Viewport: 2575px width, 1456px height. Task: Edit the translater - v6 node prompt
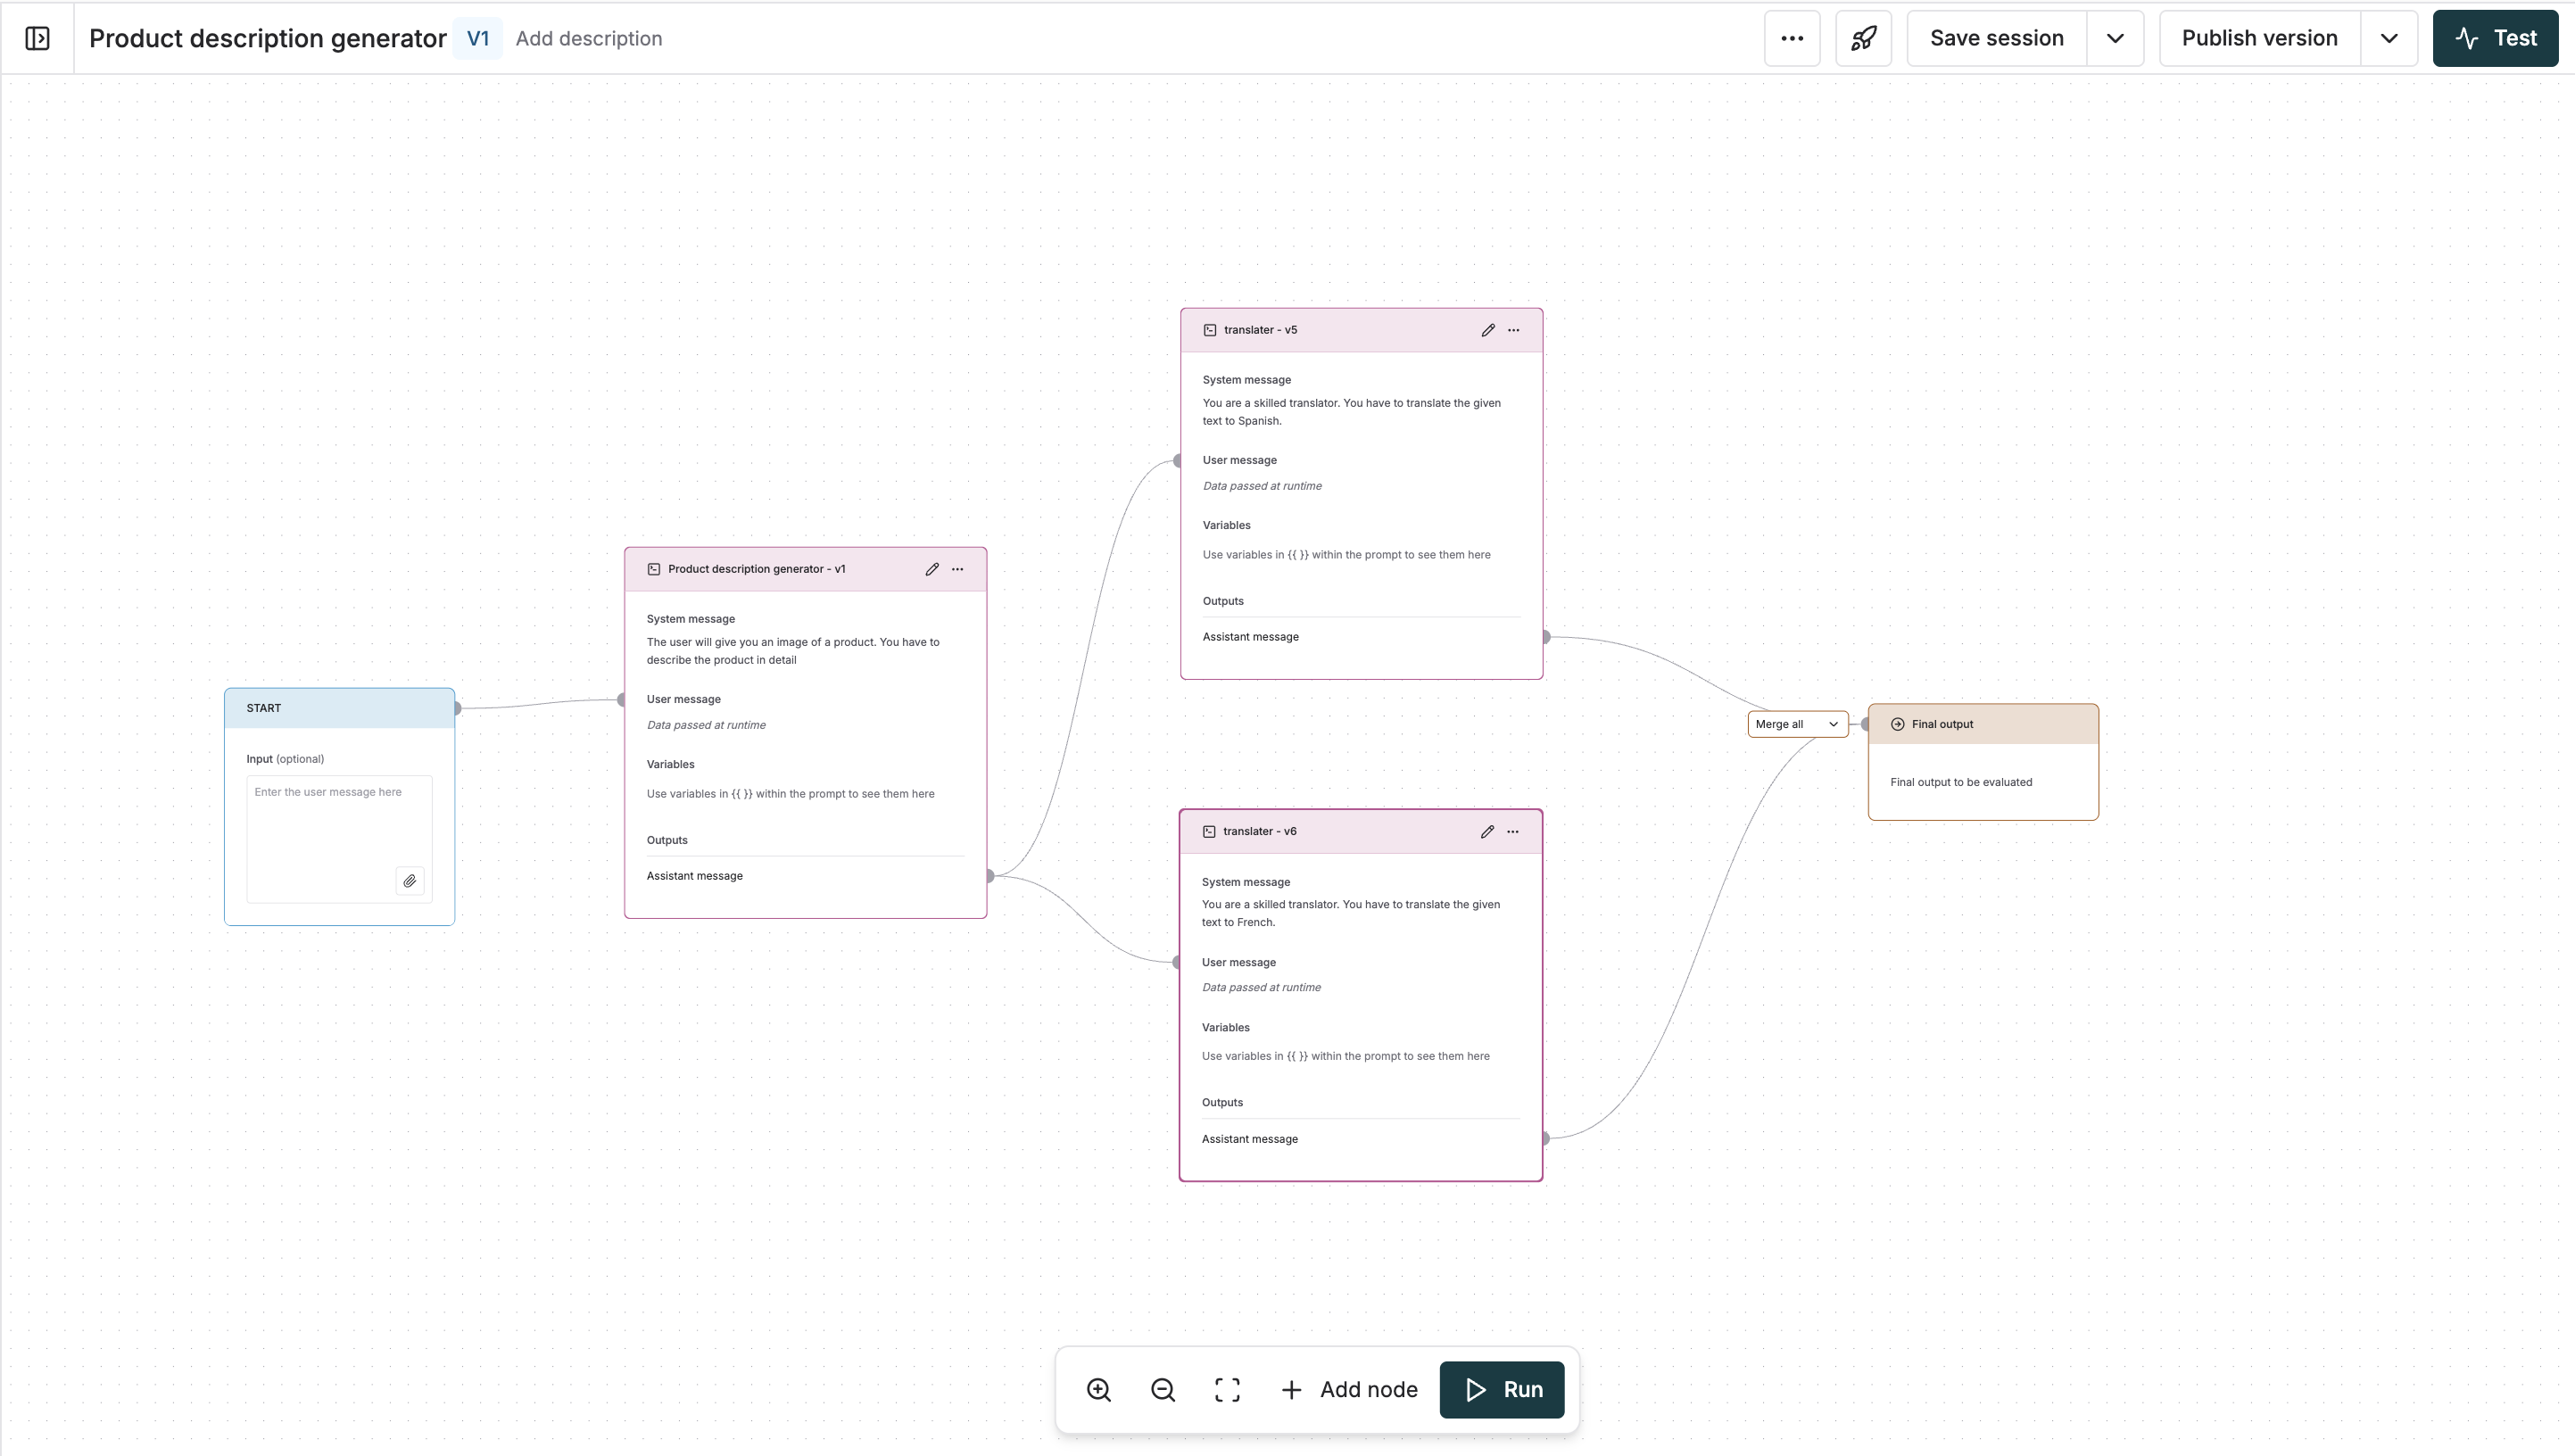pos(1487,831)
